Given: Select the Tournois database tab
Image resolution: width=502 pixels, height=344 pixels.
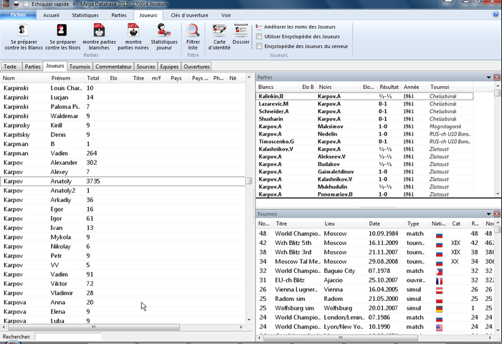Looking at the screenshot, I should pyautogui.click(x=80, y=67).
